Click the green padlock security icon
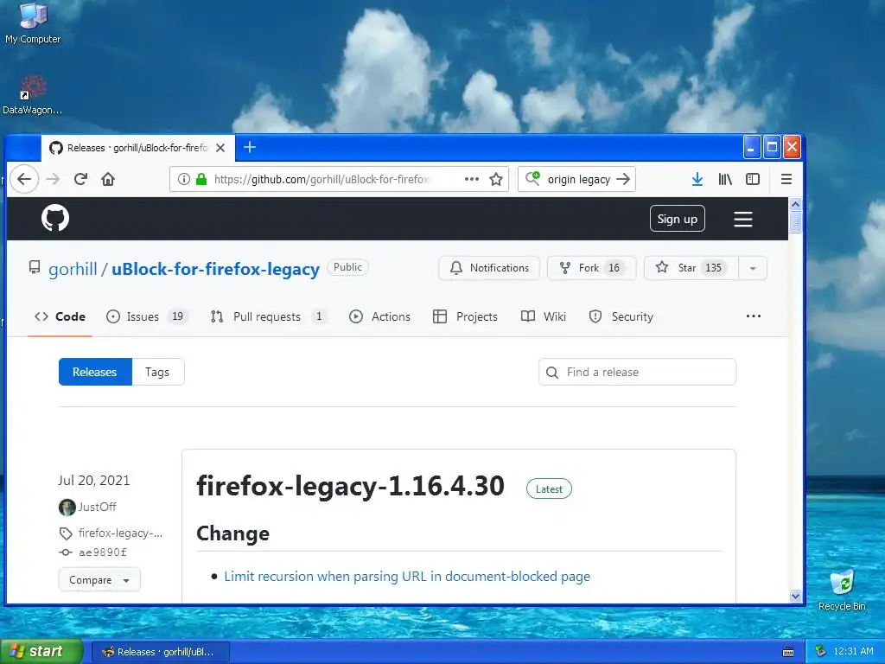885x664 pixels. point(201,179)
